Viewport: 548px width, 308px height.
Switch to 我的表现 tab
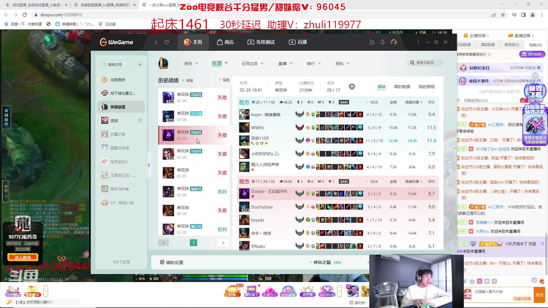click(x=426, y=87)
